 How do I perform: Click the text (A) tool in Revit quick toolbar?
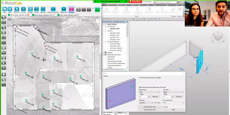[134, 19]
